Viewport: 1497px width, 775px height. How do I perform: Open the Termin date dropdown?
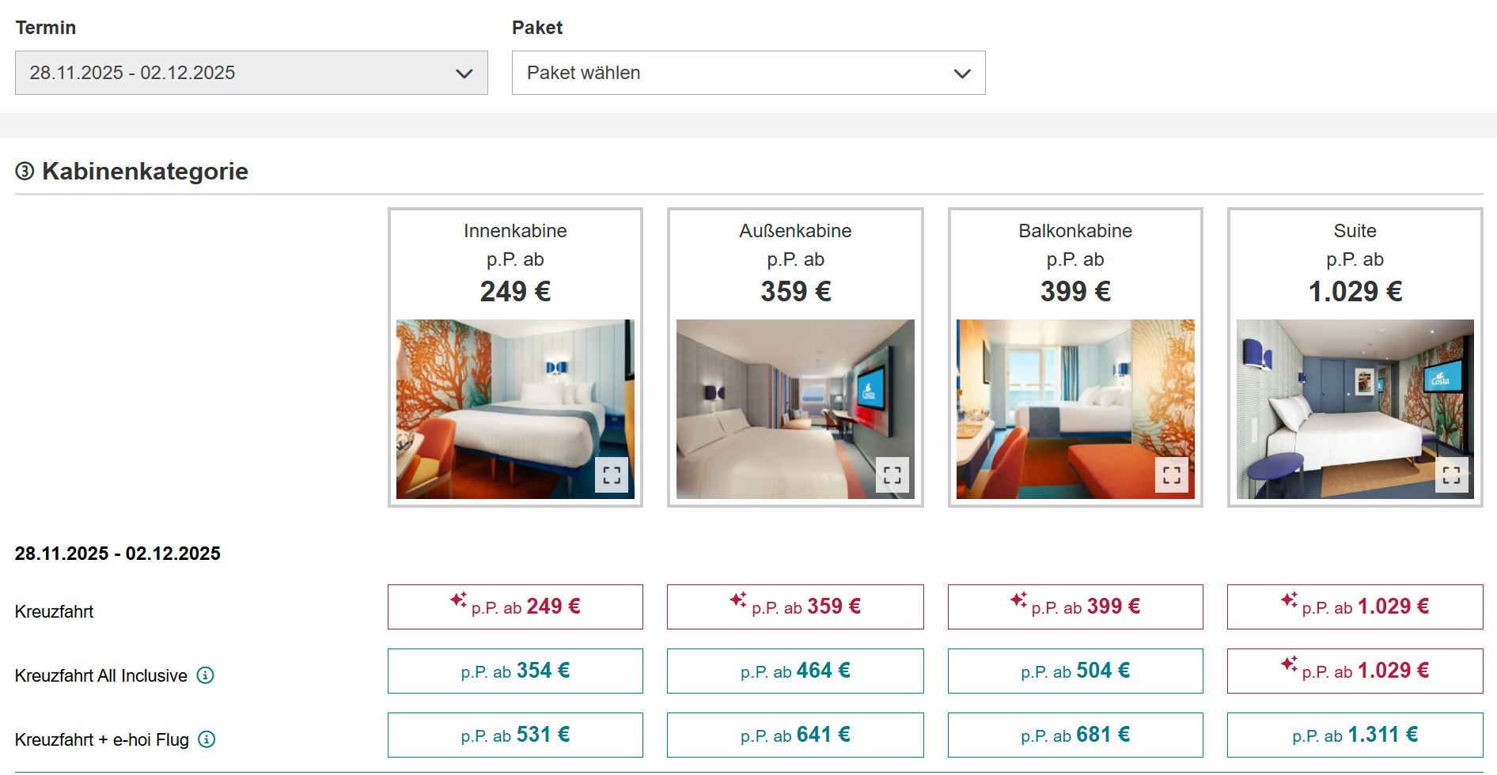(x=252, y=73)
